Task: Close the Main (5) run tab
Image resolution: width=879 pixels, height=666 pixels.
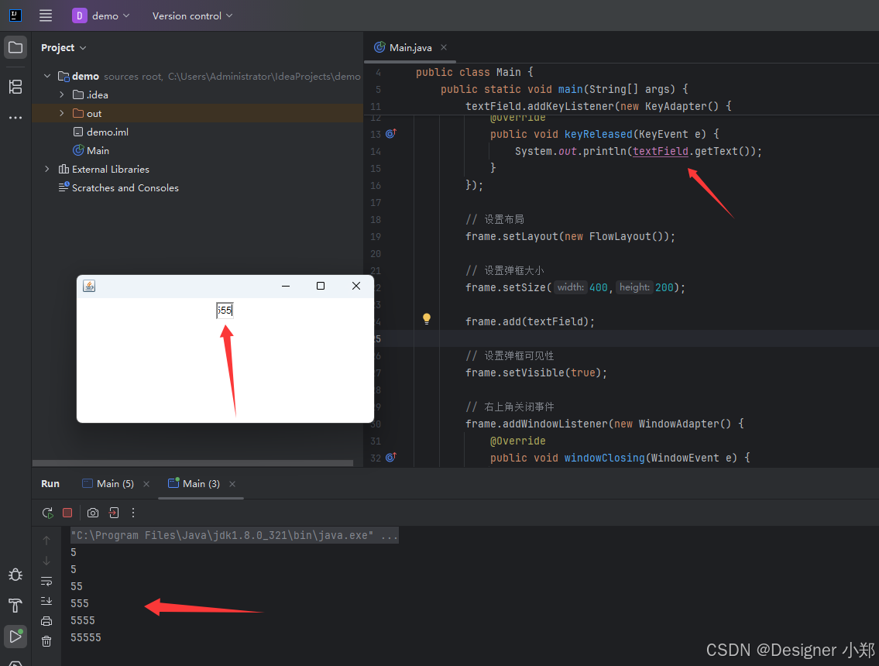Action: click(x=146, y=484)
